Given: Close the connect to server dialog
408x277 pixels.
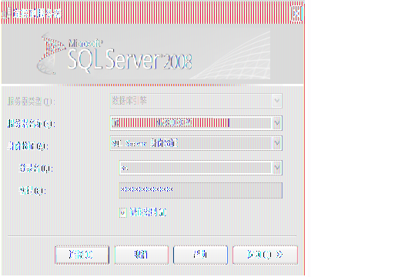Looking at the screenshot, I should click(x=296, y=13).
